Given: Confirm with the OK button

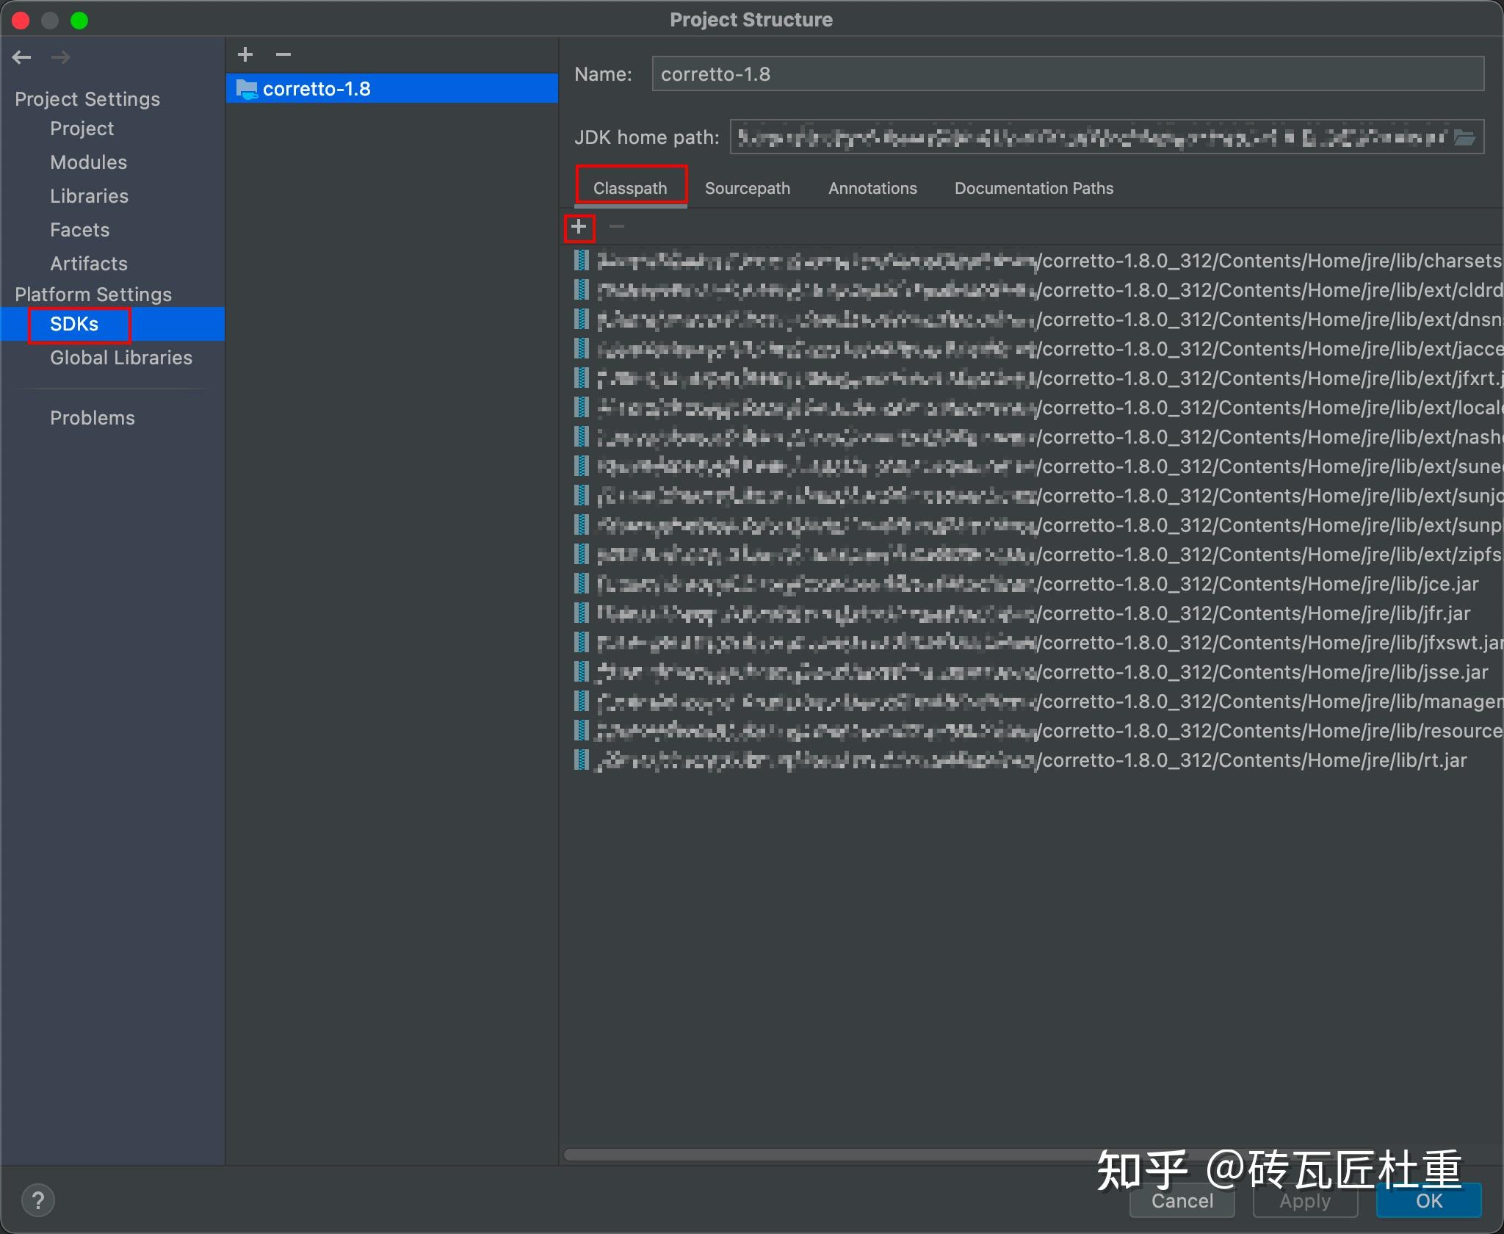Looking at the screenshot, I should (1429, 1201).
